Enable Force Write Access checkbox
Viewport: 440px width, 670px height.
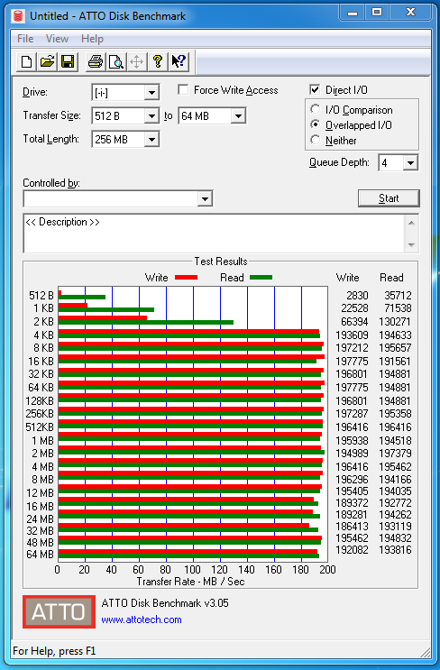183,90
